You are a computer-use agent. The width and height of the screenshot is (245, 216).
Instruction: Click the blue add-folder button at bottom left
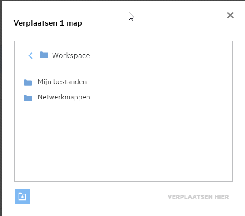tap(23, 196)
